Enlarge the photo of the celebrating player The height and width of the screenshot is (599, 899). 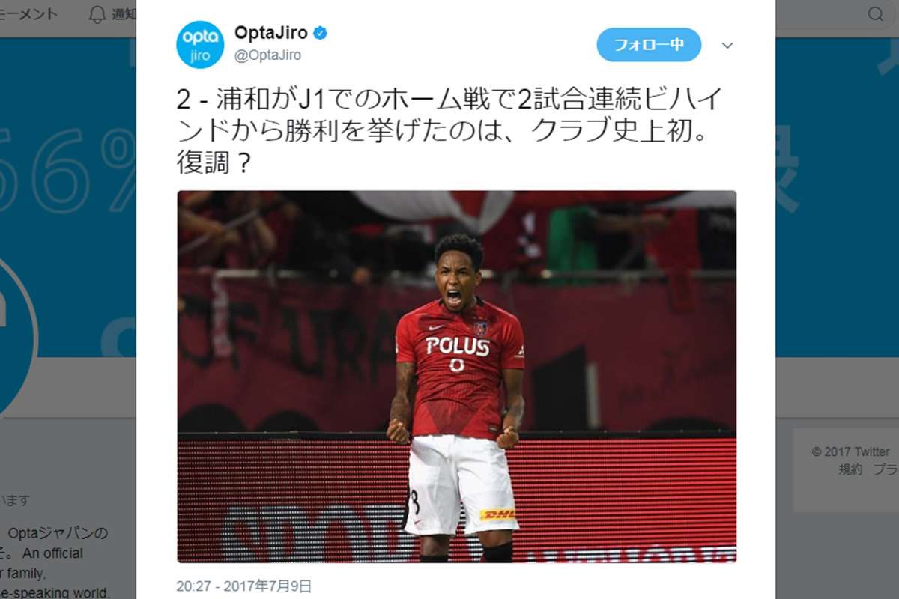(x=457, y=377)
